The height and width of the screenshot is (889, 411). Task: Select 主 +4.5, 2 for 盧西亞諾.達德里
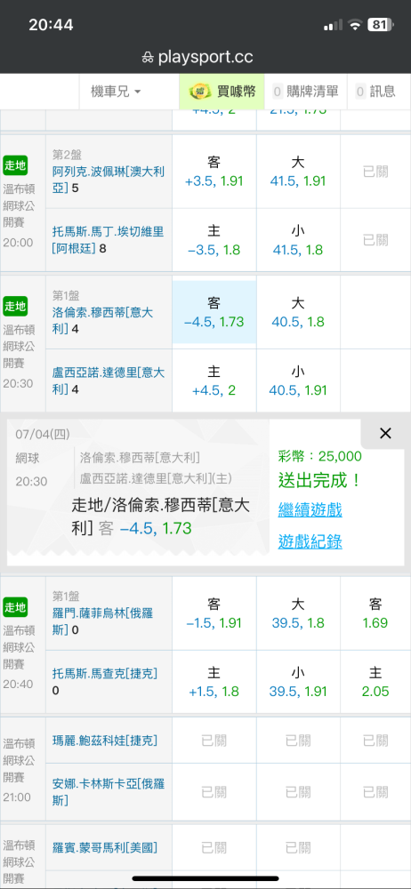[214, 380]
